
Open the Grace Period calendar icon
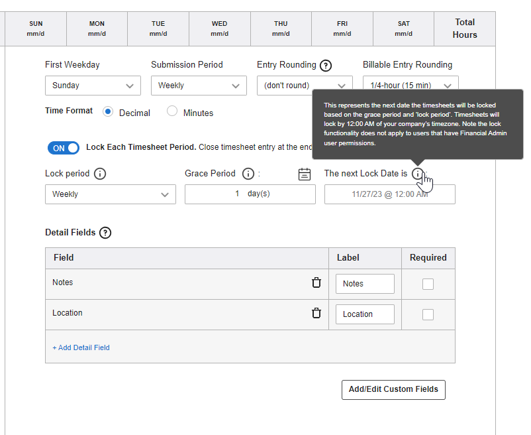click(x=304, y=174)
